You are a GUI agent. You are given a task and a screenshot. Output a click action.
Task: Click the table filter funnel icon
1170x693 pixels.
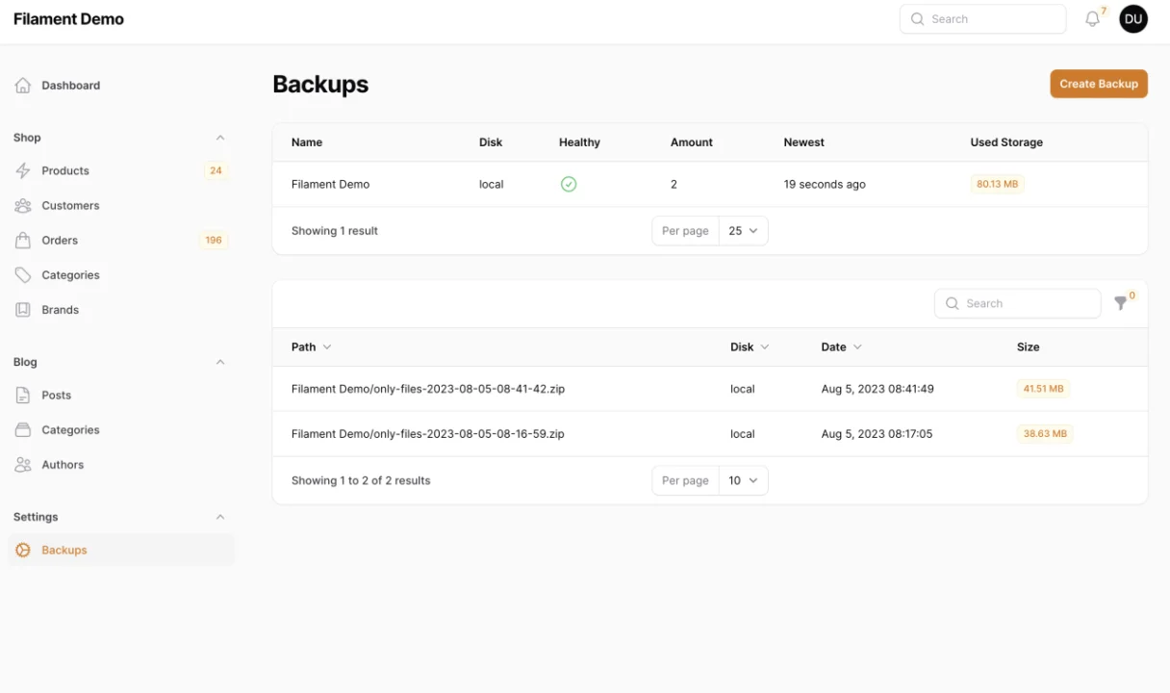click(1121, 303)
